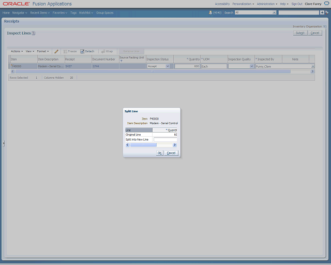Image resolution: width=331 pixels, height=265 pixels.
Task: Click Split Line dialog scroll right arrow
Action: pos(175,145)
